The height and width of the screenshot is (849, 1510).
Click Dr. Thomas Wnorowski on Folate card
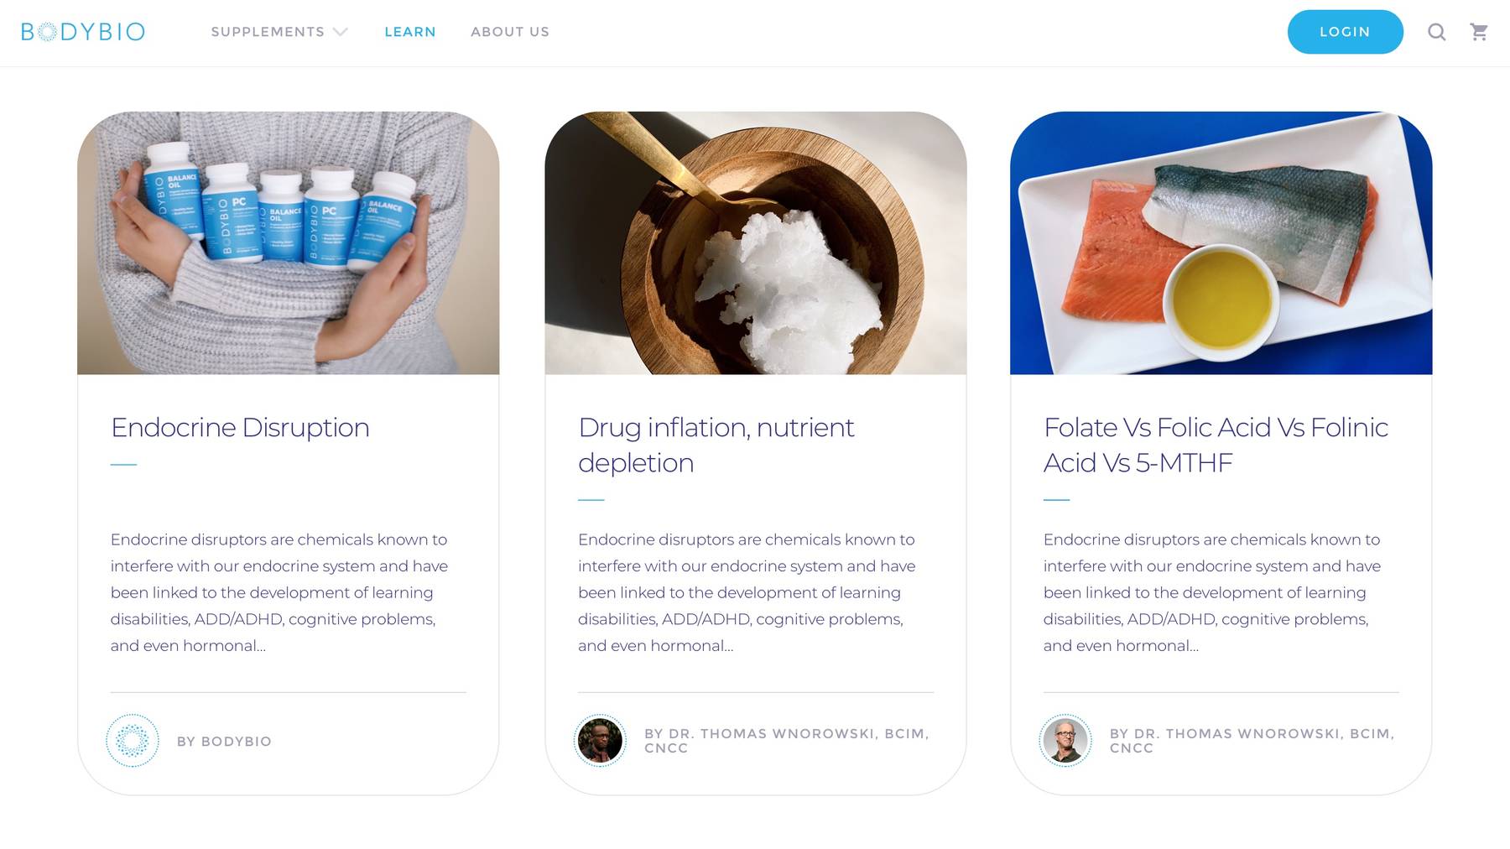click(1252, 741)
